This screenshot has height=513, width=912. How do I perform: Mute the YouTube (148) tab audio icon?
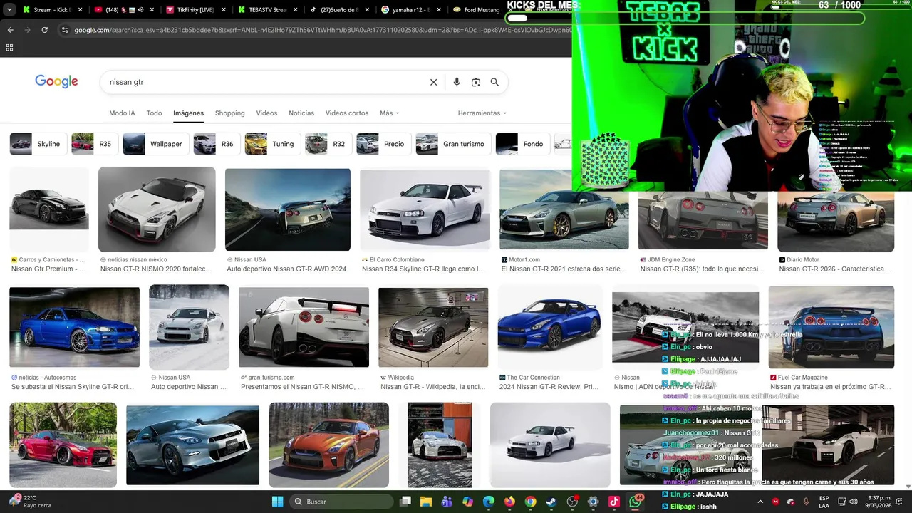pyautogui.click(x=140, y=10)
